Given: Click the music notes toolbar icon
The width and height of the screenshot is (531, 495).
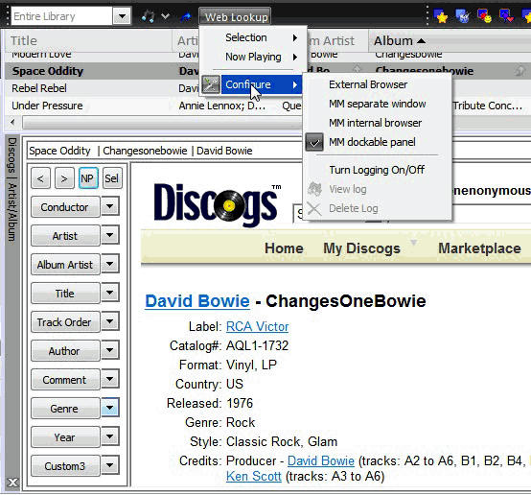Looking at the screenshot, I should (148, 16).
